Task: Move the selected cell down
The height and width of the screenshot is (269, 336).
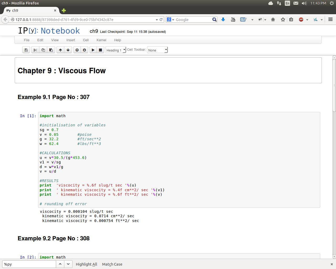Action: [x=68, y=50]
